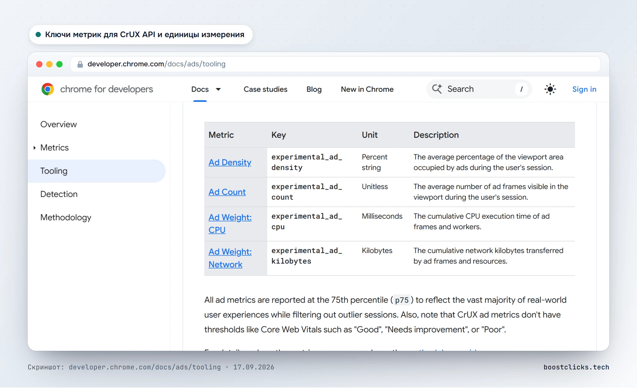
Task: Click the Unit column header
Action: click(x=370, y=135)
